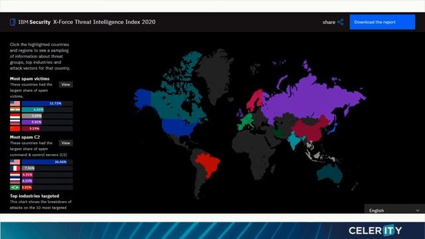The image size is (425, 239).
Task: Select Russia flag in spam victims list
Action: click(x=15, y=122)
